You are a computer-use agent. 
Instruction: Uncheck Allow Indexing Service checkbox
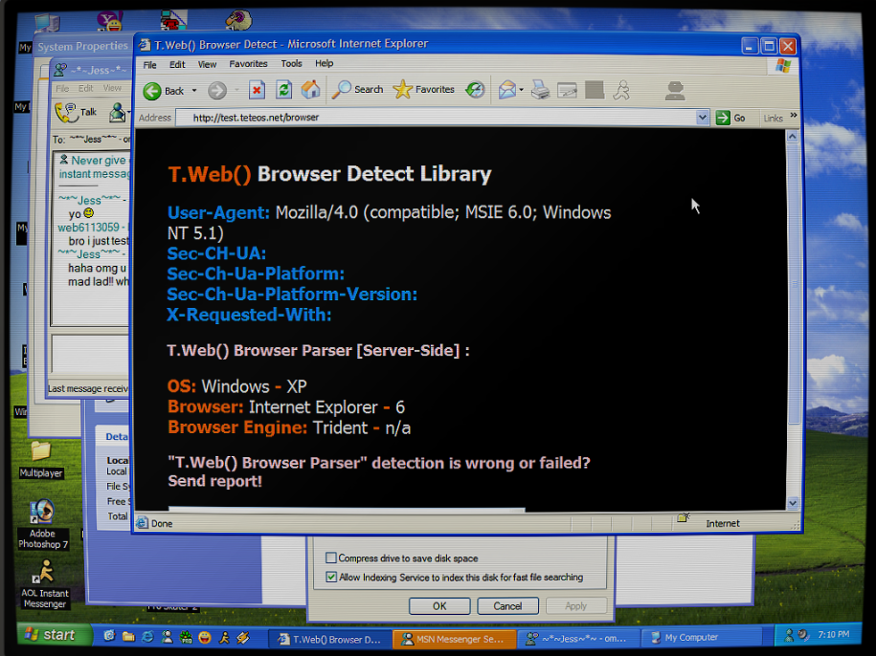click(x=331, y=577)
